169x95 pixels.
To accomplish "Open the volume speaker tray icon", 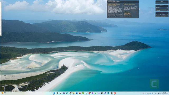I will [x=160, y=93].
